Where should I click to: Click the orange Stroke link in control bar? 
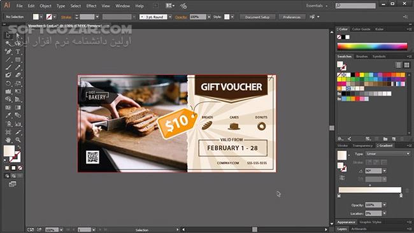tap(66, 17)
